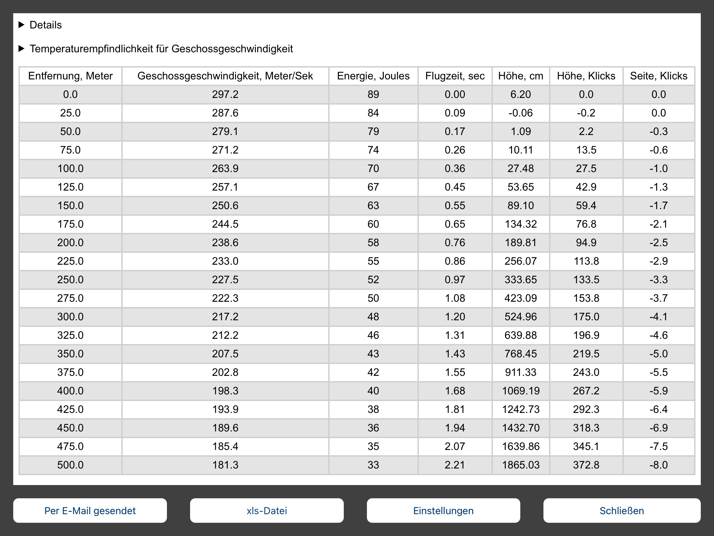Viewport: 714px width, 536px height.
Task: Click the height value 6.20
Action: click(521, 94)
